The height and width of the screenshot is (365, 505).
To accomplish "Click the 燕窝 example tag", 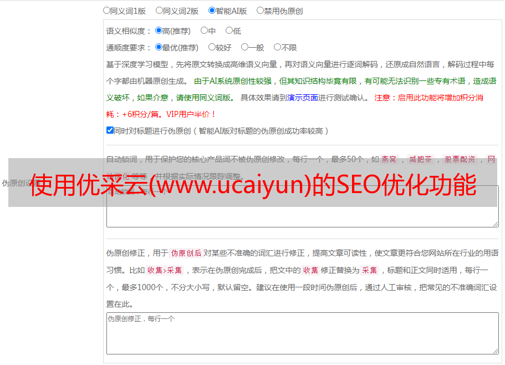I will pyautogui.click(x=389, y=159).
